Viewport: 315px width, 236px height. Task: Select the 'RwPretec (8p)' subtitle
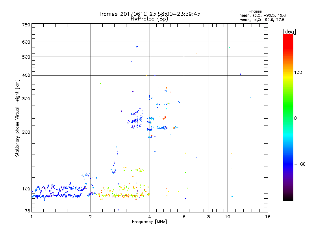point(149,19)
